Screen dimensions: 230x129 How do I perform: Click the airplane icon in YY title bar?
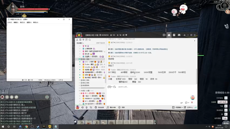click(x=120, y=35)
